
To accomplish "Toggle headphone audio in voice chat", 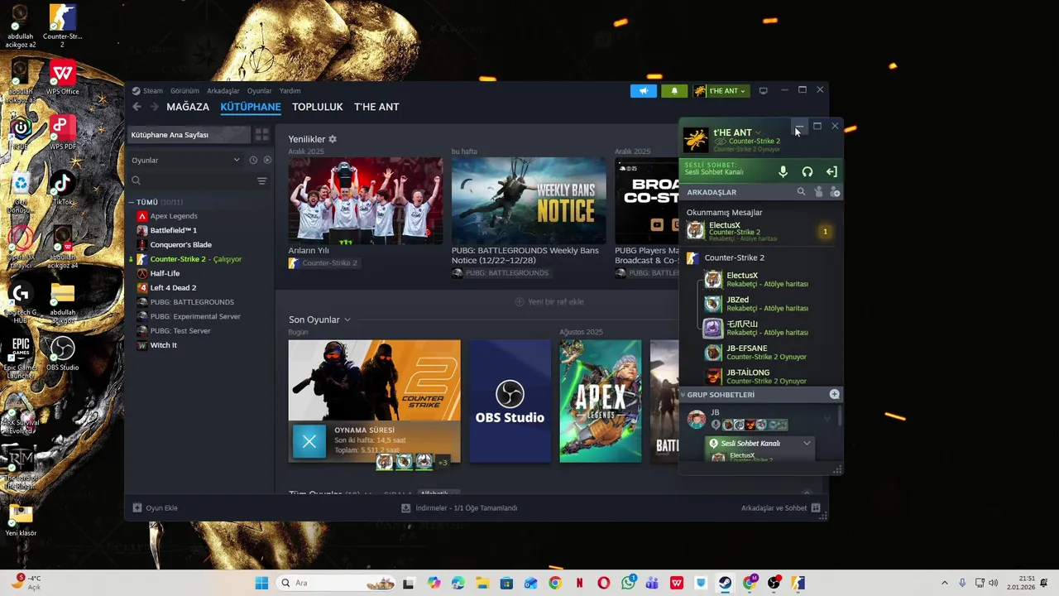I will pos(807,172).
